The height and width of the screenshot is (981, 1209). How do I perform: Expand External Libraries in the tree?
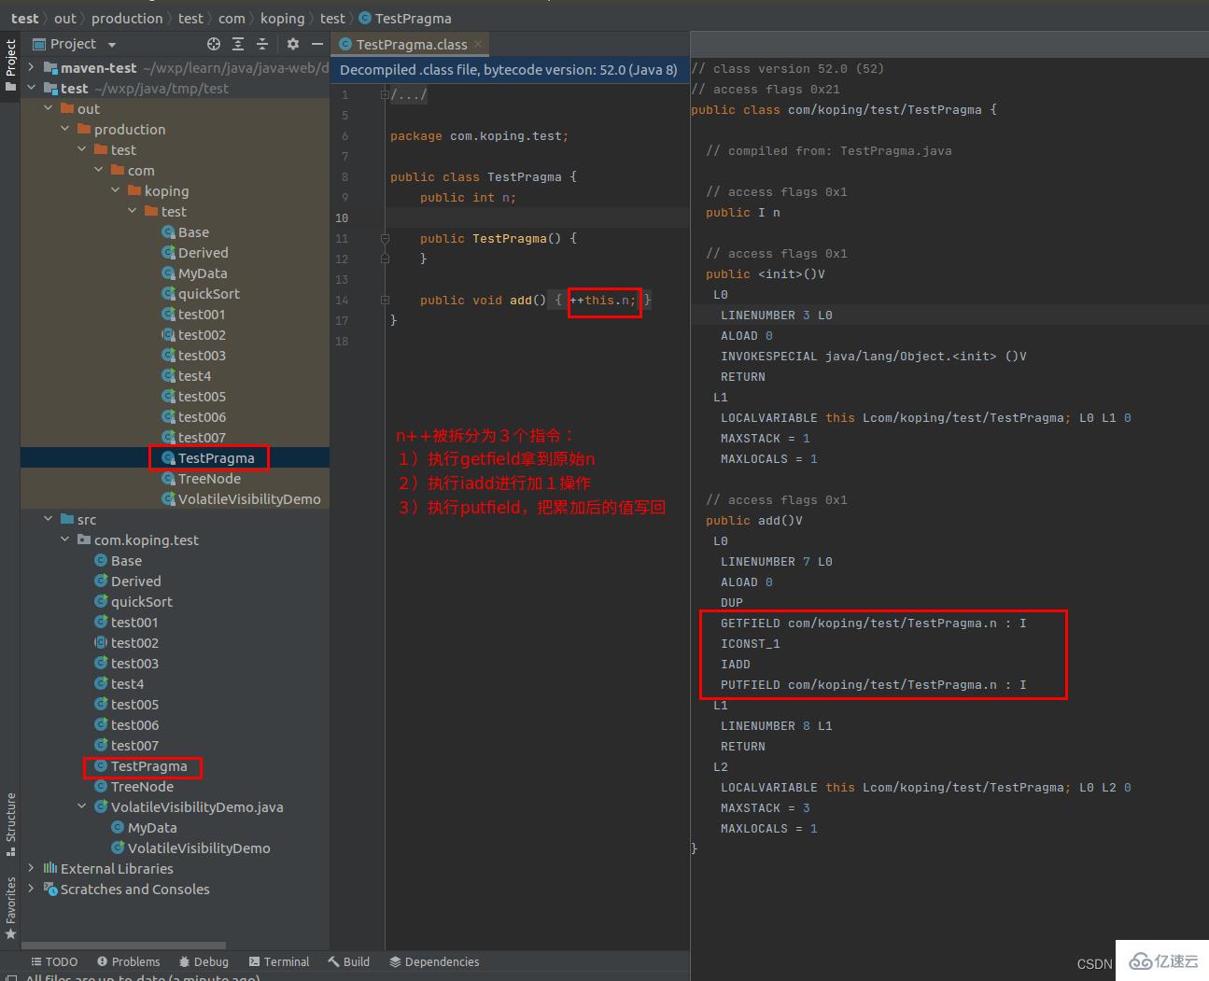[x=31, y=868]
